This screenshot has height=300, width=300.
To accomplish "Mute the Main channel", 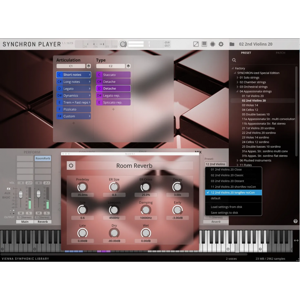I will click(21, 213).
